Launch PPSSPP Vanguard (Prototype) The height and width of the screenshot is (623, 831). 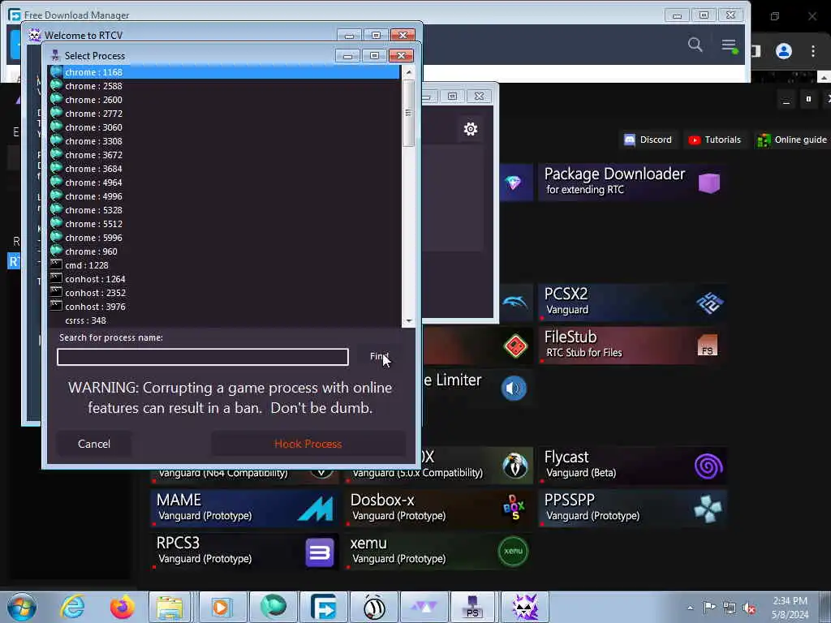click(631, 509)
